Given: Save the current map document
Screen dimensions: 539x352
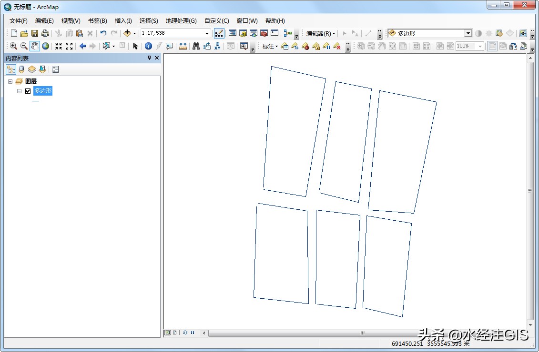Looking at the screenshot, I should [35, 33].
